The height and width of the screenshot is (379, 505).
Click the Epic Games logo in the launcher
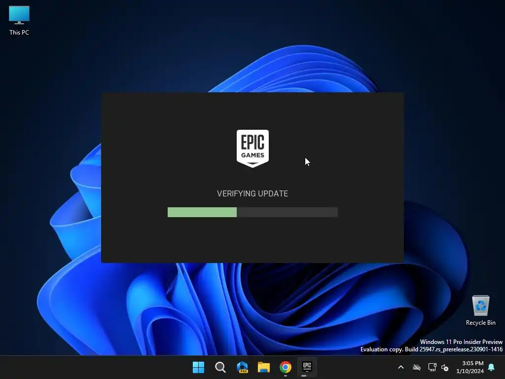tap(252, 149)
